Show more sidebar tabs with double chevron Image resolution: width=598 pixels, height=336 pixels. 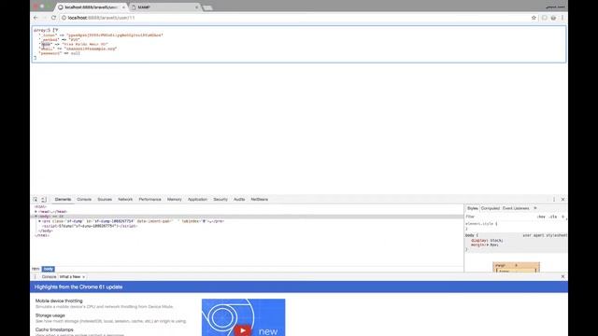(535, 208)
